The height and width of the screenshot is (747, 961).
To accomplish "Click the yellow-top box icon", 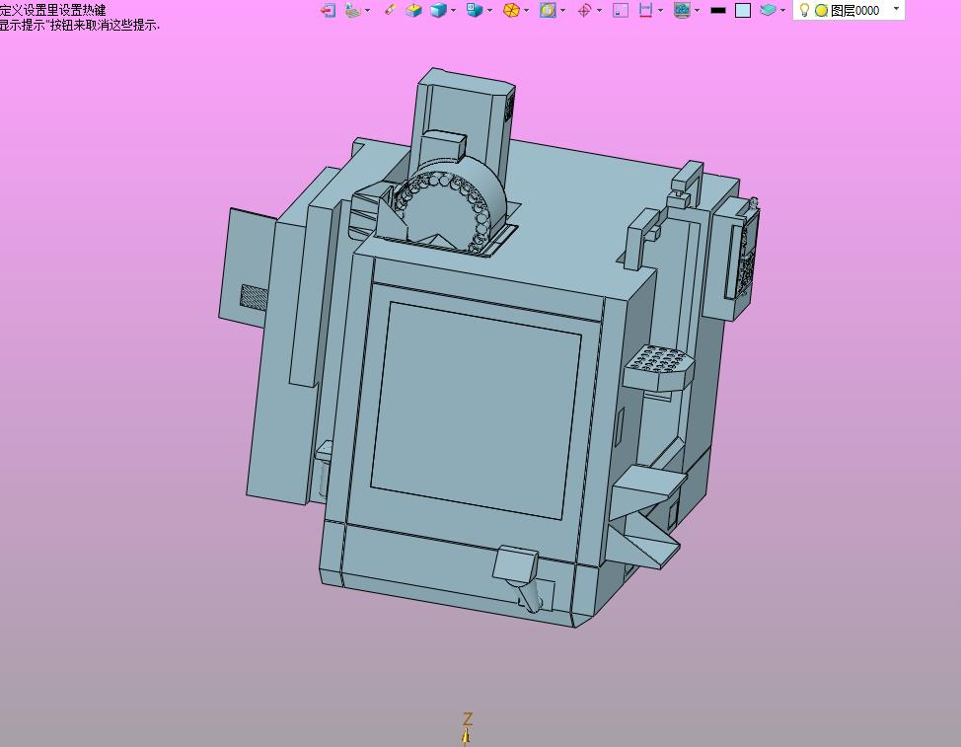I will (413, 11).
